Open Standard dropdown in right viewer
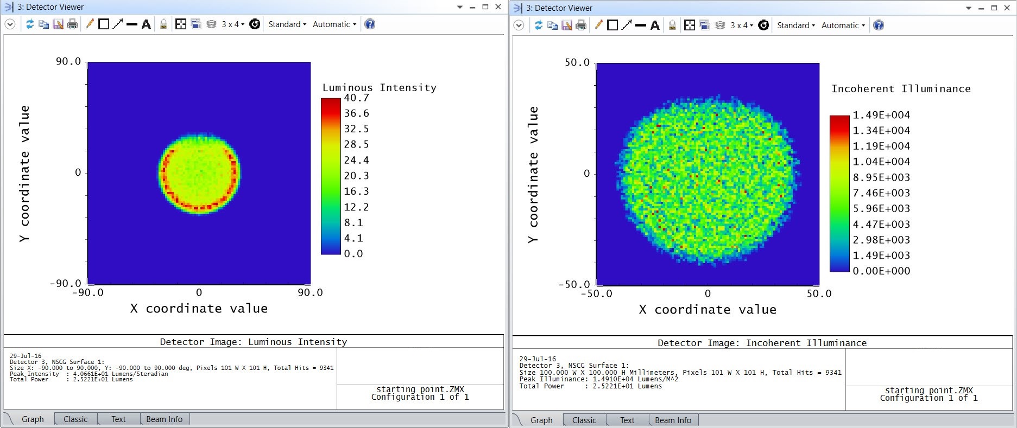 click(x=796, y=25)
